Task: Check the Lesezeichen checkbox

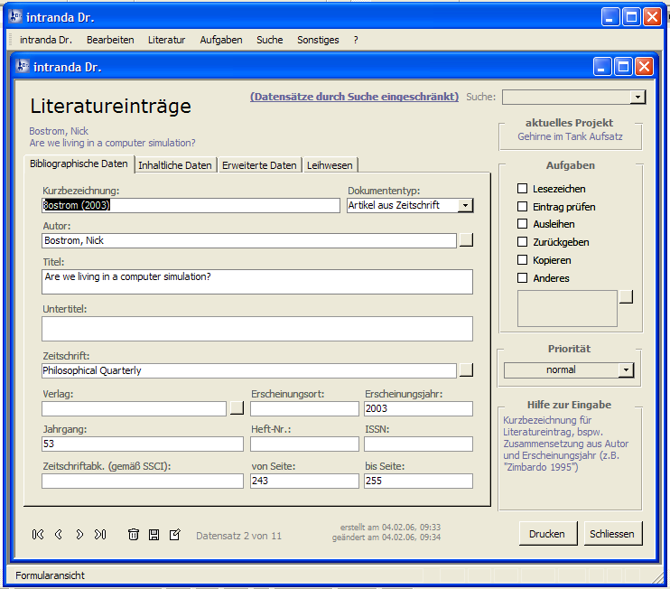Action: (x=522, y=189)
